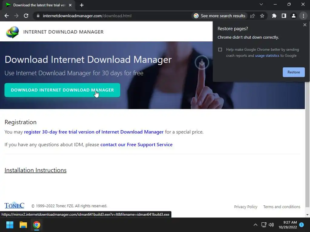Open Terms and conditions footer link
Image resolution: width=310 pixels, height=232 pixels.
point(282,207)
